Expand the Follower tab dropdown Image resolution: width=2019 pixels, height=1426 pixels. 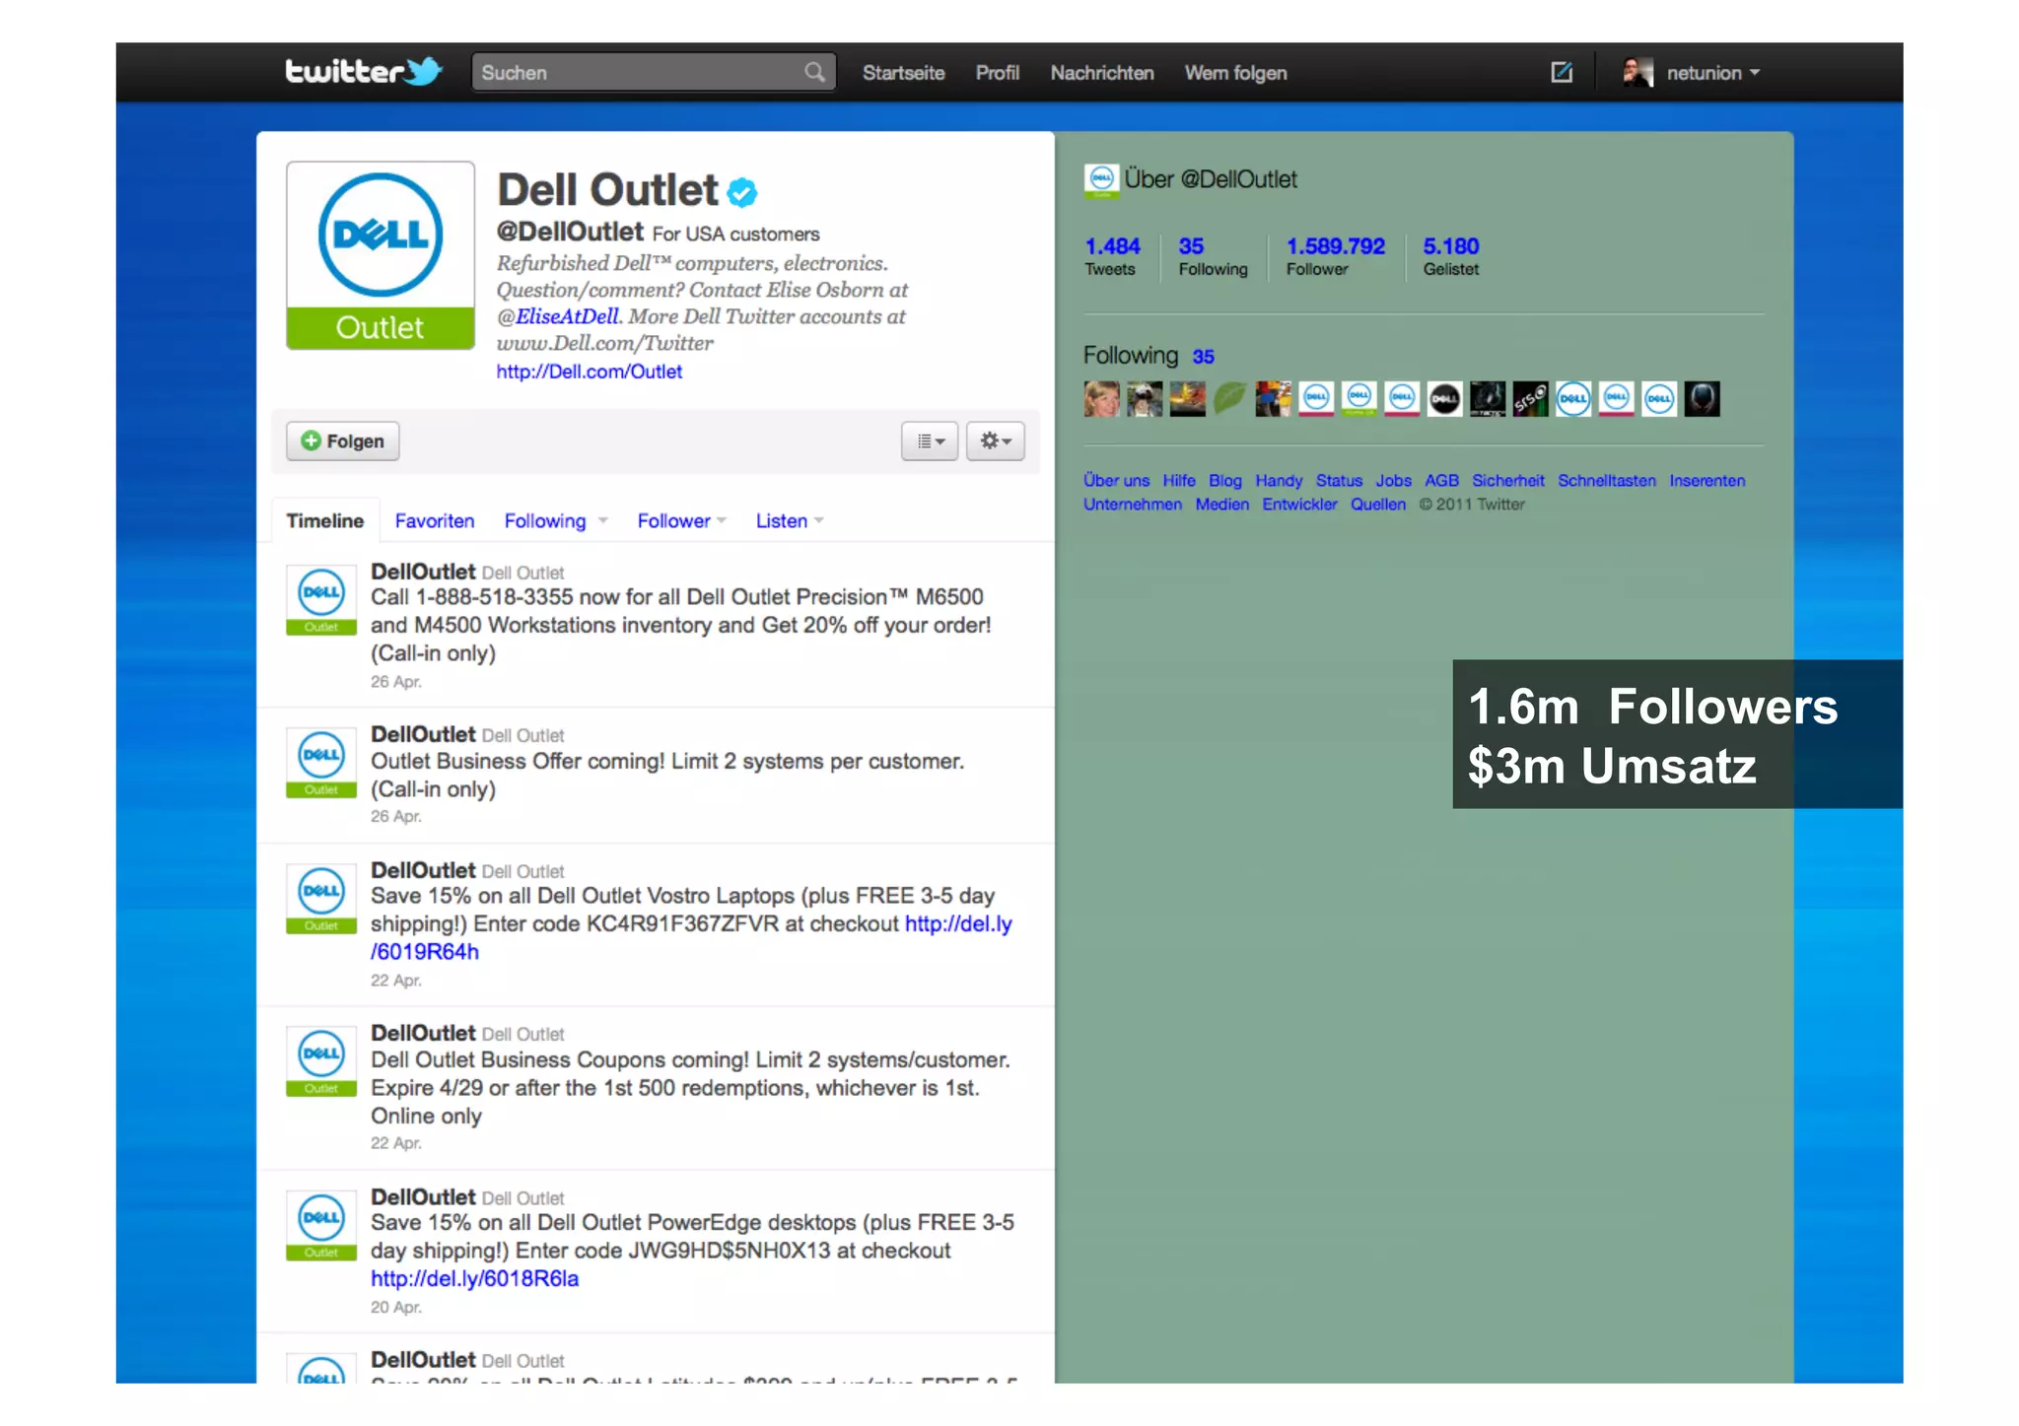[722, 520]
